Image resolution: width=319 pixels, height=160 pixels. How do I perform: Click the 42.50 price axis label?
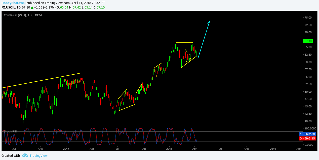tap(308, 114)
